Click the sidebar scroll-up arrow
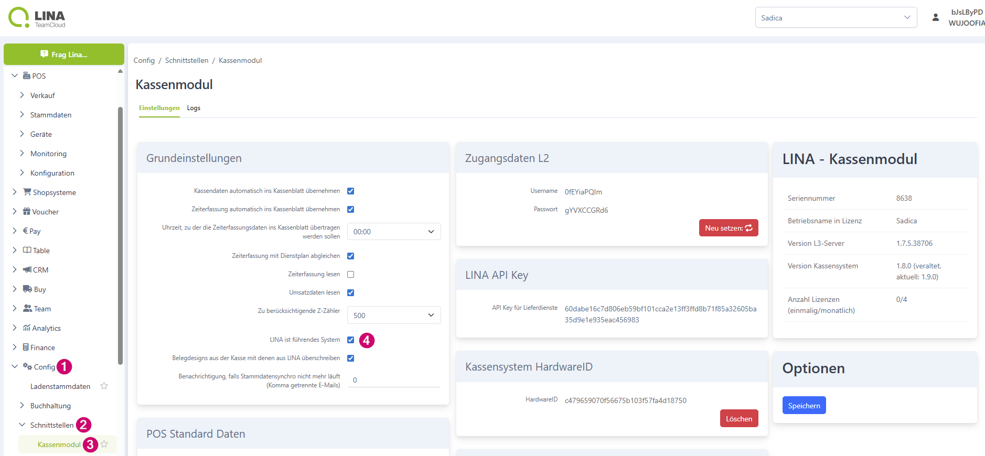This screenshot has height=456, width=985. (120, 71)
